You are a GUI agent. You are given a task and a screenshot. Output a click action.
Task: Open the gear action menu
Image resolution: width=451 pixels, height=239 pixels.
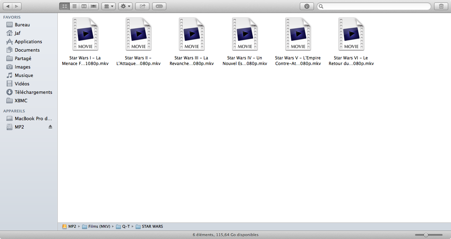pos(125,6)
